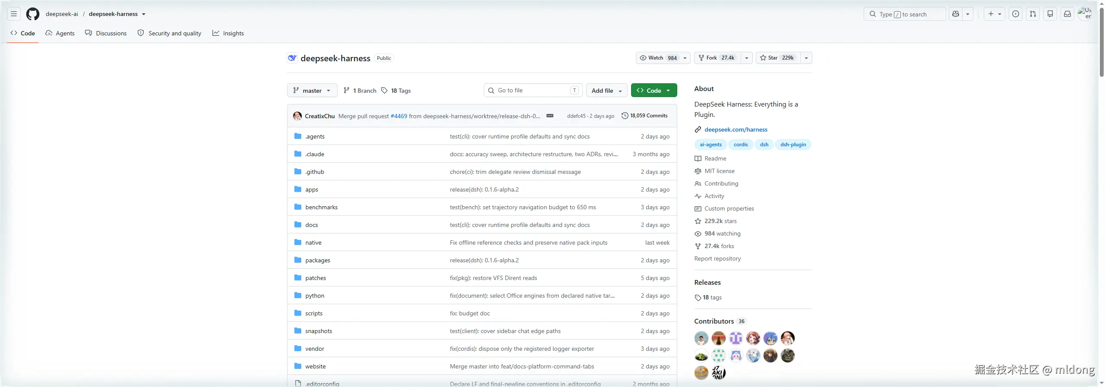1105x387 pixels.
Task: Click the folder icon for .agents
Action: [298, 136]
